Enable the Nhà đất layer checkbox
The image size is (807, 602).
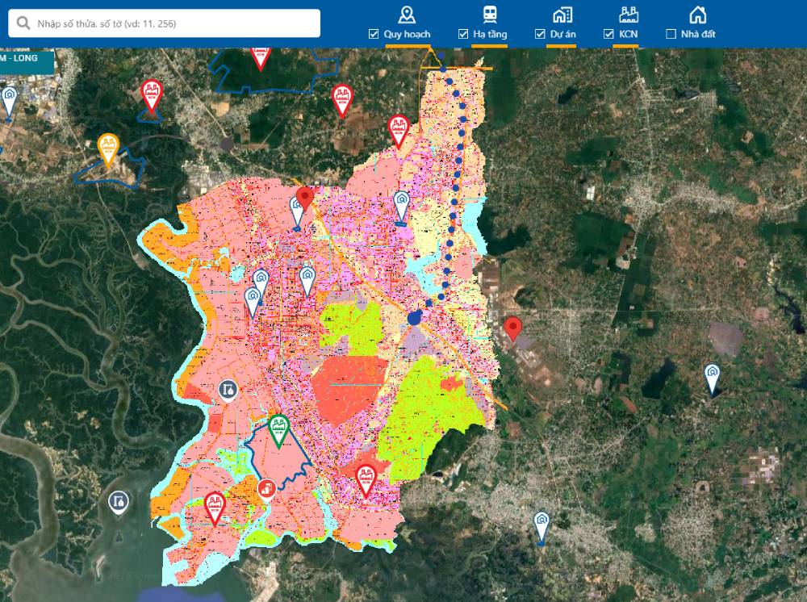(671, 34)
